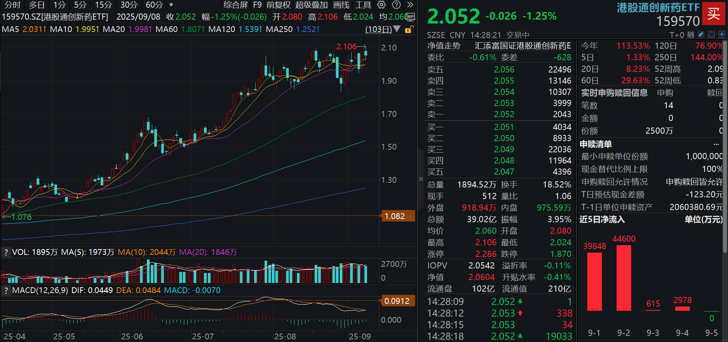Viewport: 728px width, 342px height.
Task: Expand the double-chevron overflow in toolbar
Action: coord(410,5)
